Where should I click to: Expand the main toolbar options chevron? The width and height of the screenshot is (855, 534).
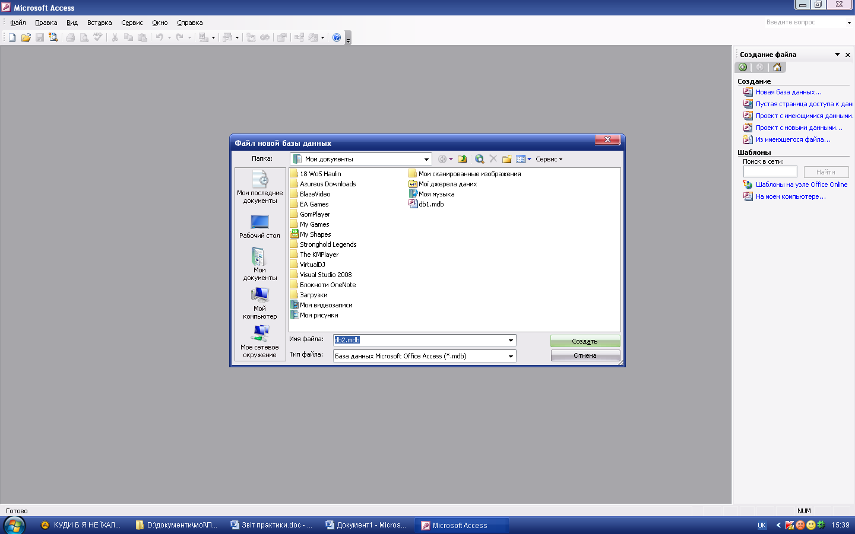(349, 38)
